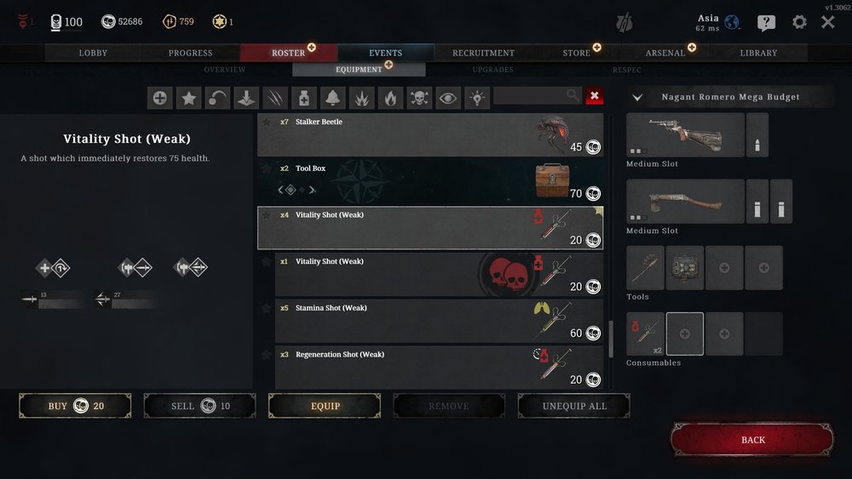This screenshot has width=852, height=479.
Task: Select the bell decoy filter icon
Action: (332, 98)
